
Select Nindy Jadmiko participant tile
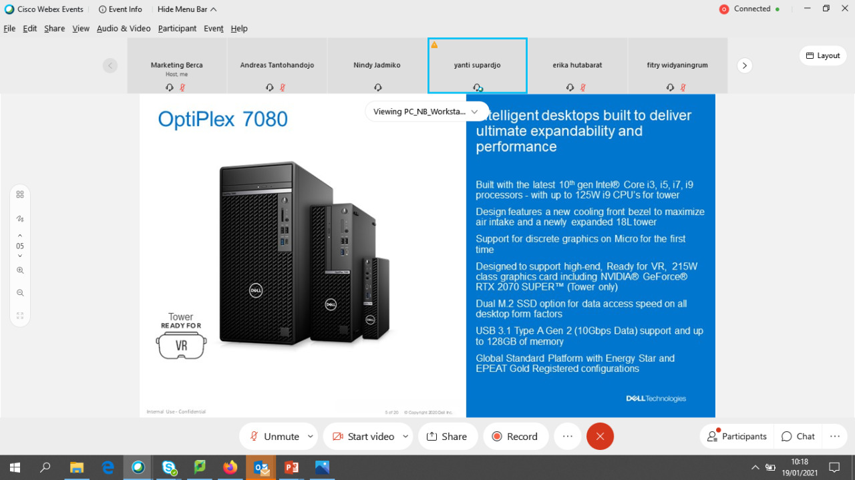(377, 65)
